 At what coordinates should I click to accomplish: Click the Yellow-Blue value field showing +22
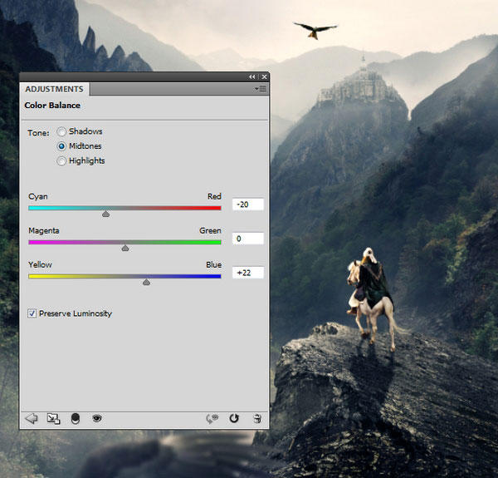pos(247,273)
